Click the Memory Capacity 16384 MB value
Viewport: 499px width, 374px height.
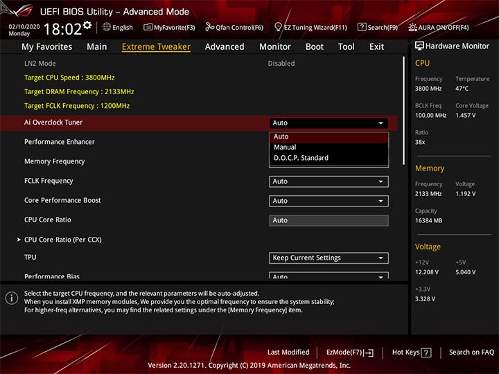[428, 220]
